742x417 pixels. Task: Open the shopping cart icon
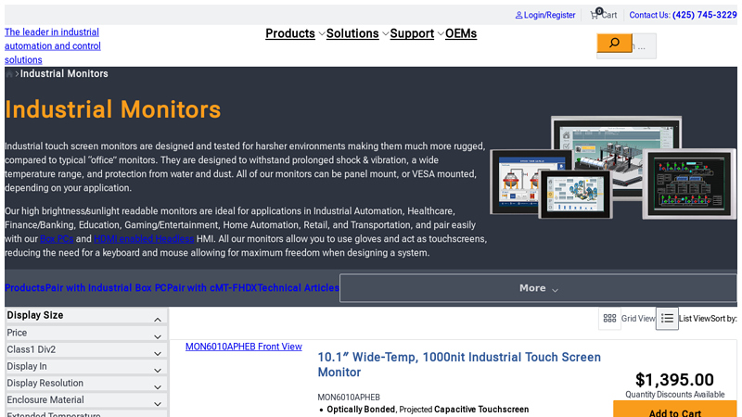pos(595,15)
